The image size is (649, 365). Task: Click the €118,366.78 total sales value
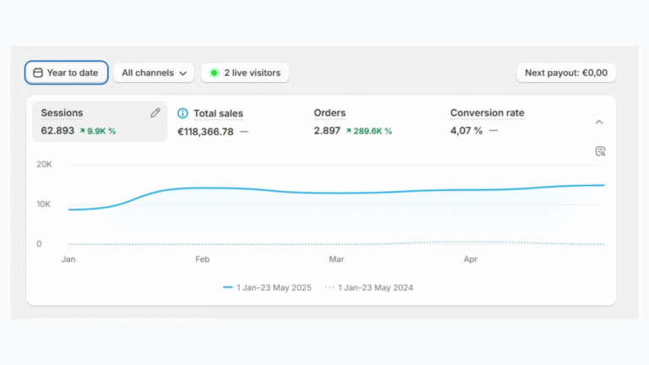click(205, 131)
